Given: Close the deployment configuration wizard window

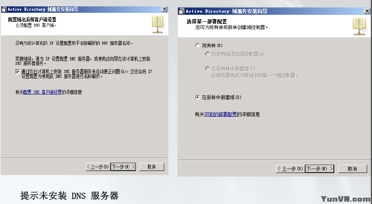Looking at the screenshot, I should (367, 11).
